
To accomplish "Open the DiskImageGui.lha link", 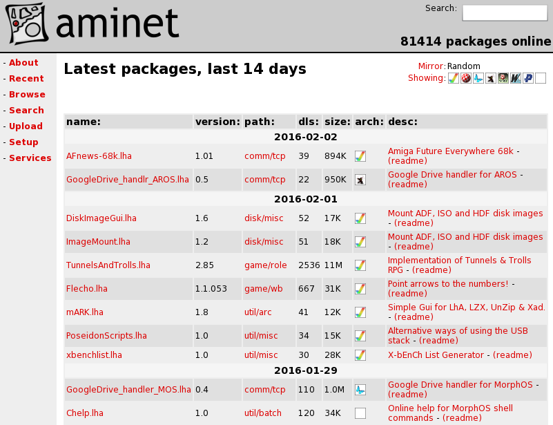I will click(101, 218).
